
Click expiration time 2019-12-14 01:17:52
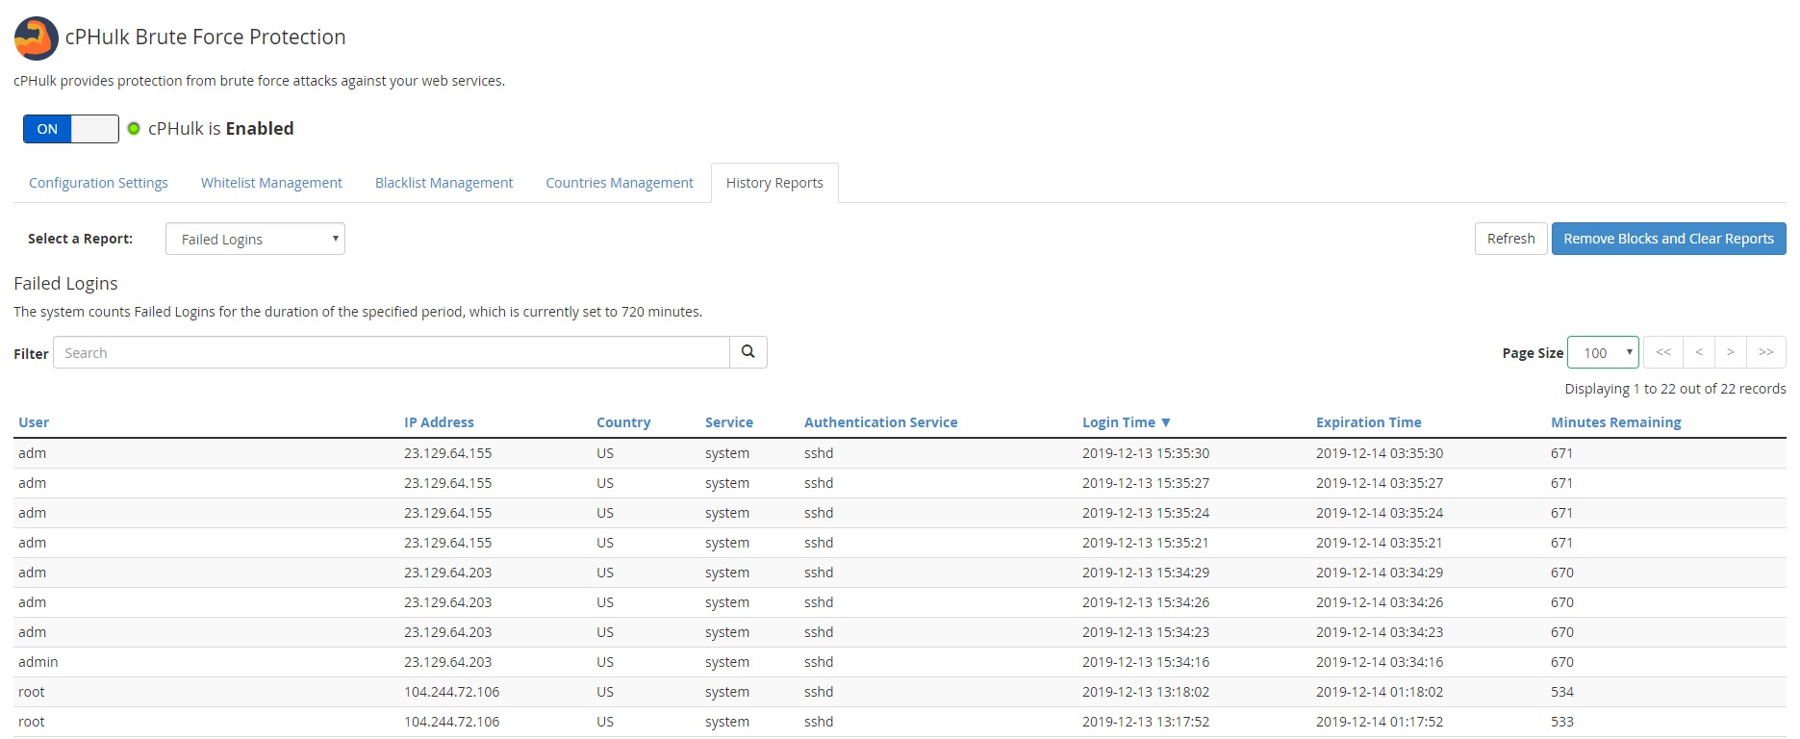pos(1380,722)
